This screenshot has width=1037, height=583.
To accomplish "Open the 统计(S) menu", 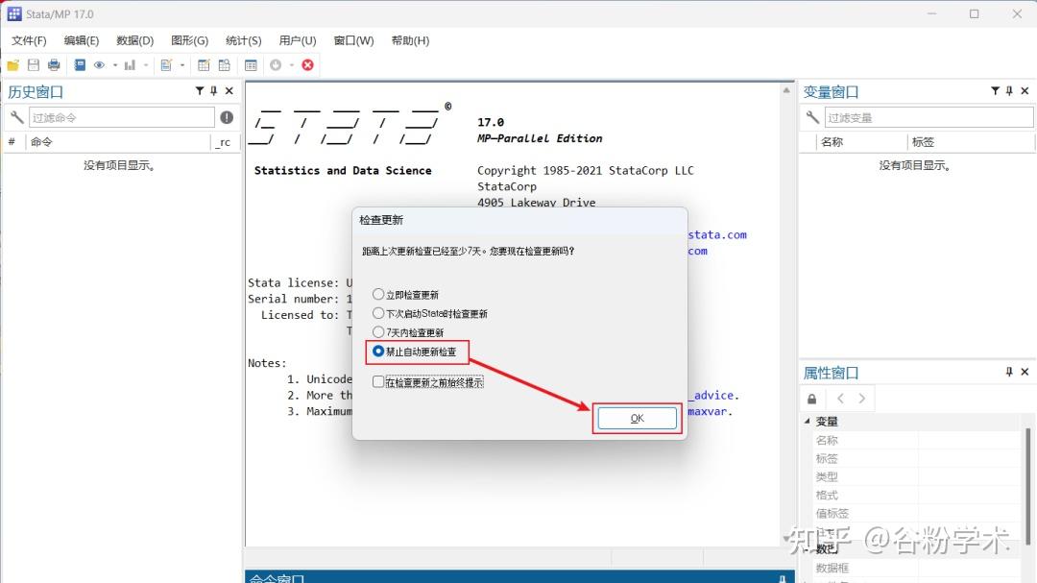I will (x=242, y=40).
